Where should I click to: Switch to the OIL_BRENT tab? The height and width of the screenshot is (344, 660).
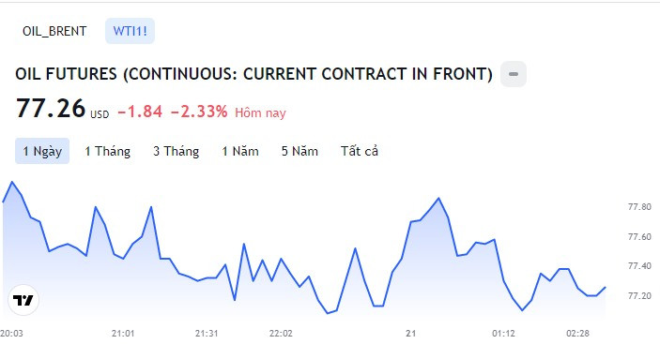(54, 31)
